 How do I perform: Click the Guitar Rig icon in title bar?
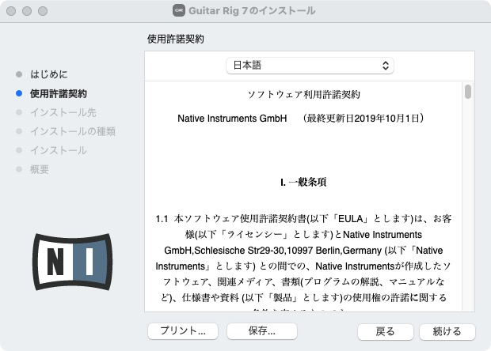coord(179,10)
